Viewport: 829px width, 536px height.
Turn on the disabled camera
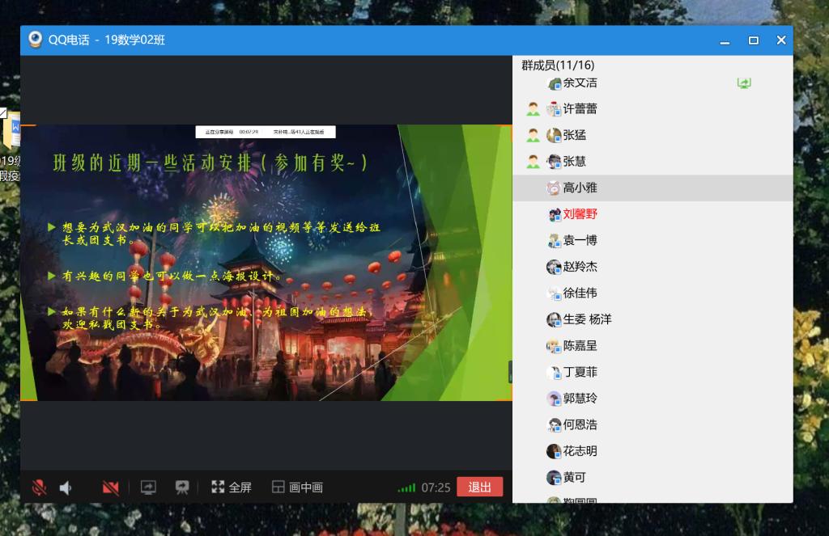111,487
